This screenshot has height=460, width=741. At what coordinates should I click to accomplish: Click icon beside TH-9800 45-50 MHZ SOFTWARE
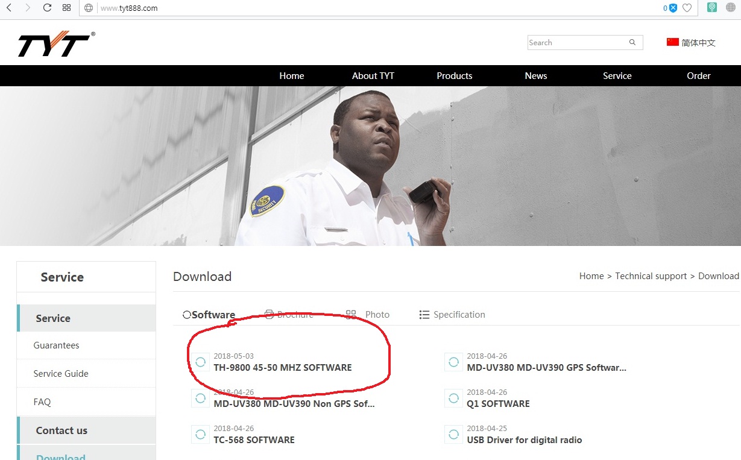[x=200, y=362]
